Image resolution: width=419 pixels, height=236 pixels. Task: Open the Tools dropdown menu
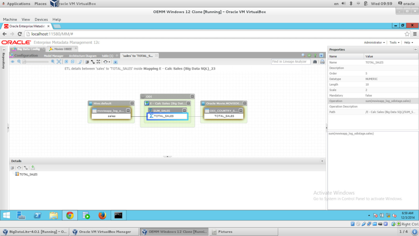click(x=394, y=43)
